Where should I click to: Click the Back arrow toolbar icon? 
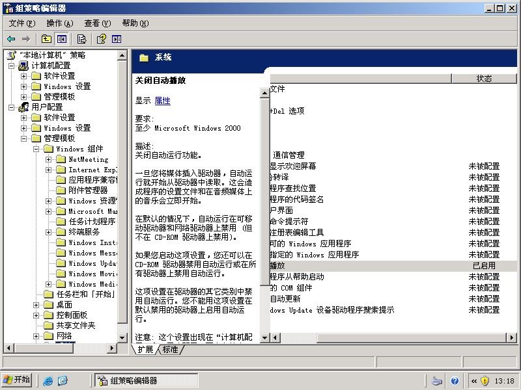tap(11, 39)
